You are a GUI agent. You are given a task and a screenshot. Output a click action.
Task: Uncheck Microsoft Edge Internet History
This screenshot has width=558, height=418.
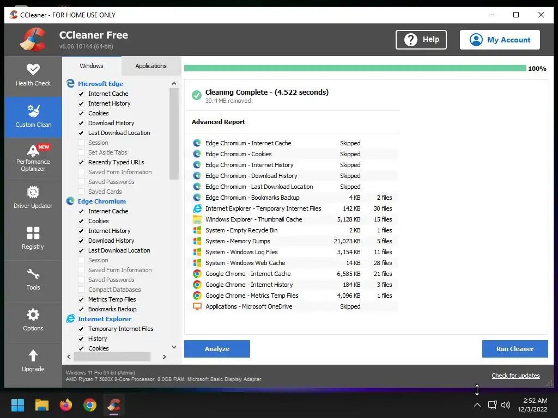point(81,103)
